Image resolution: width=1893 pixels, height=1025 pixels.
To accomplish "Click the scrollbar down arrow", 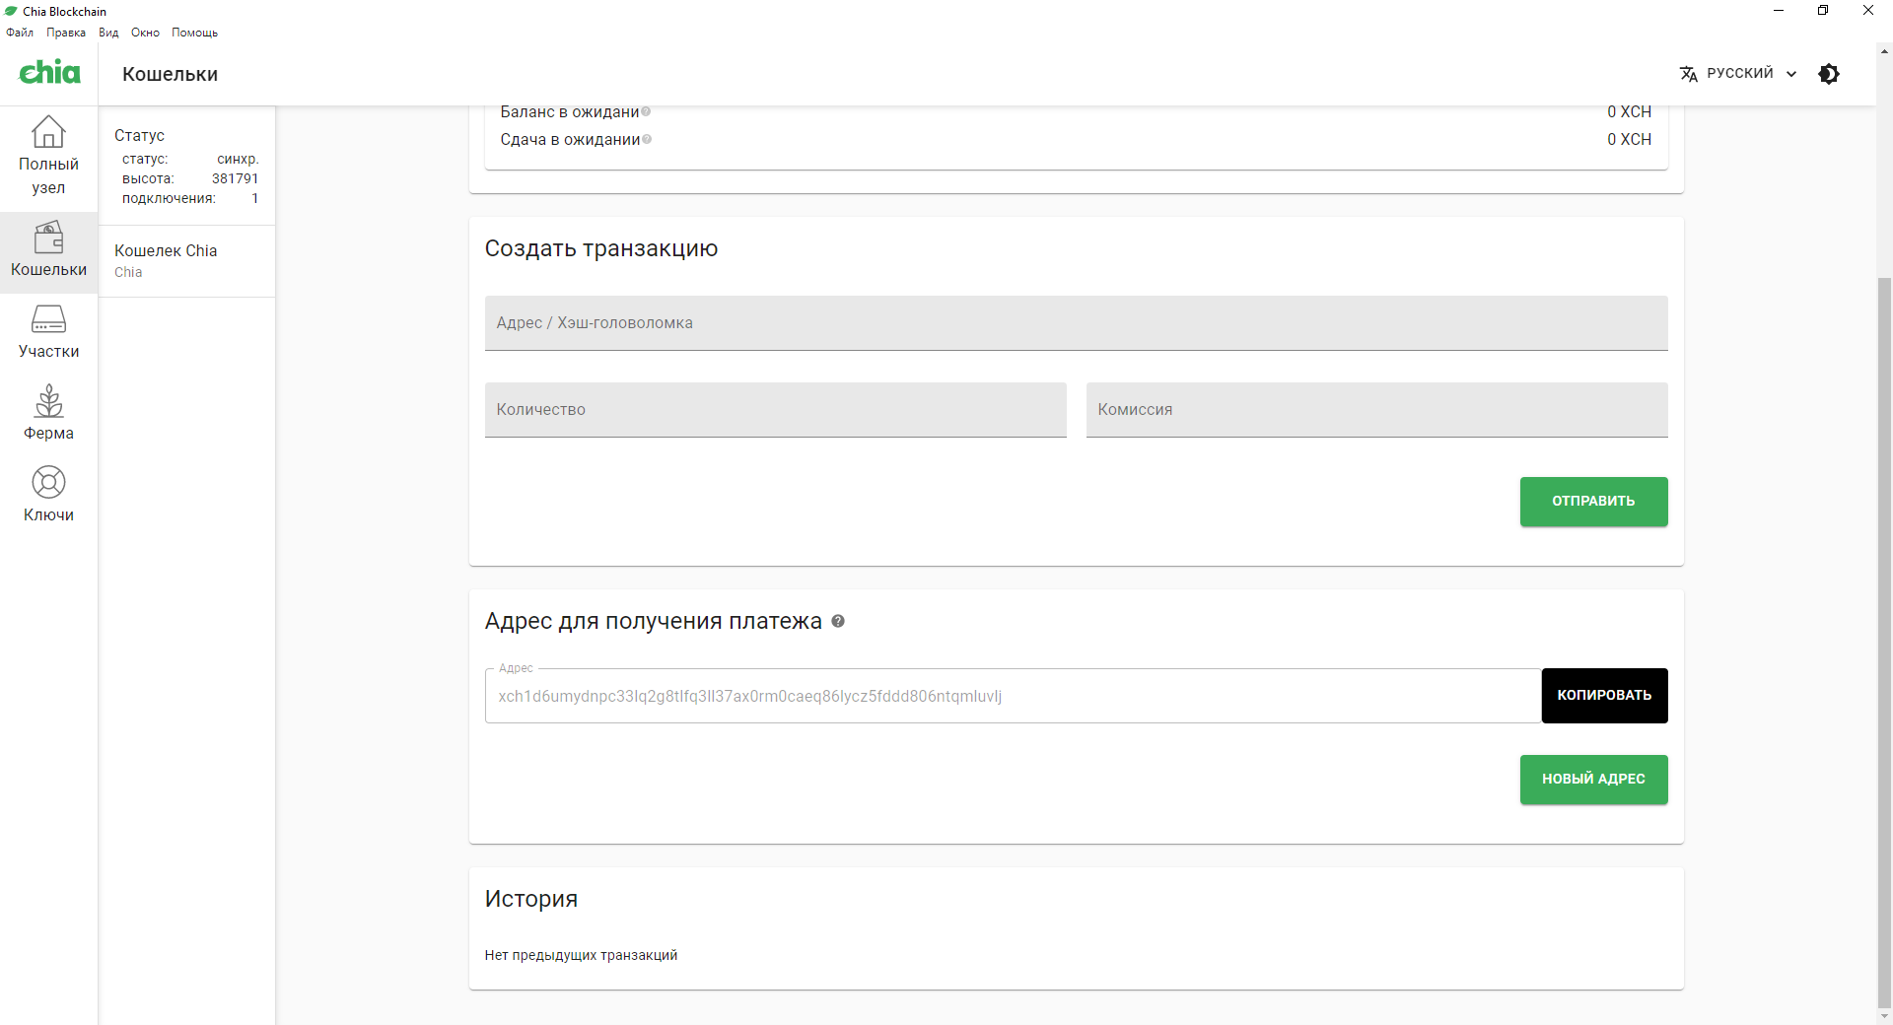I will pyautogui.click(x=1884, y=1016).
